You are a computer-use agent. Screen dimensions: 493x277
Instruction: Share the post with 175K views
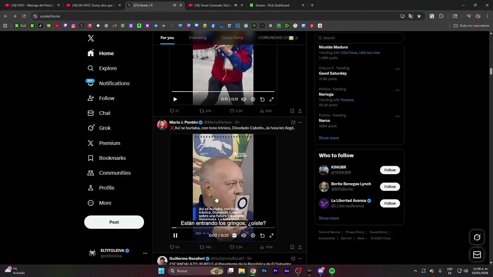[x=300, y=247]
